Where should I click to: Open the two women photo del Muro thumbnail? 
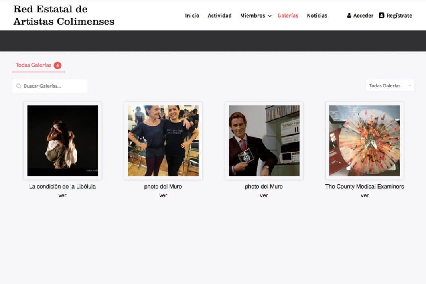point(163,140)
